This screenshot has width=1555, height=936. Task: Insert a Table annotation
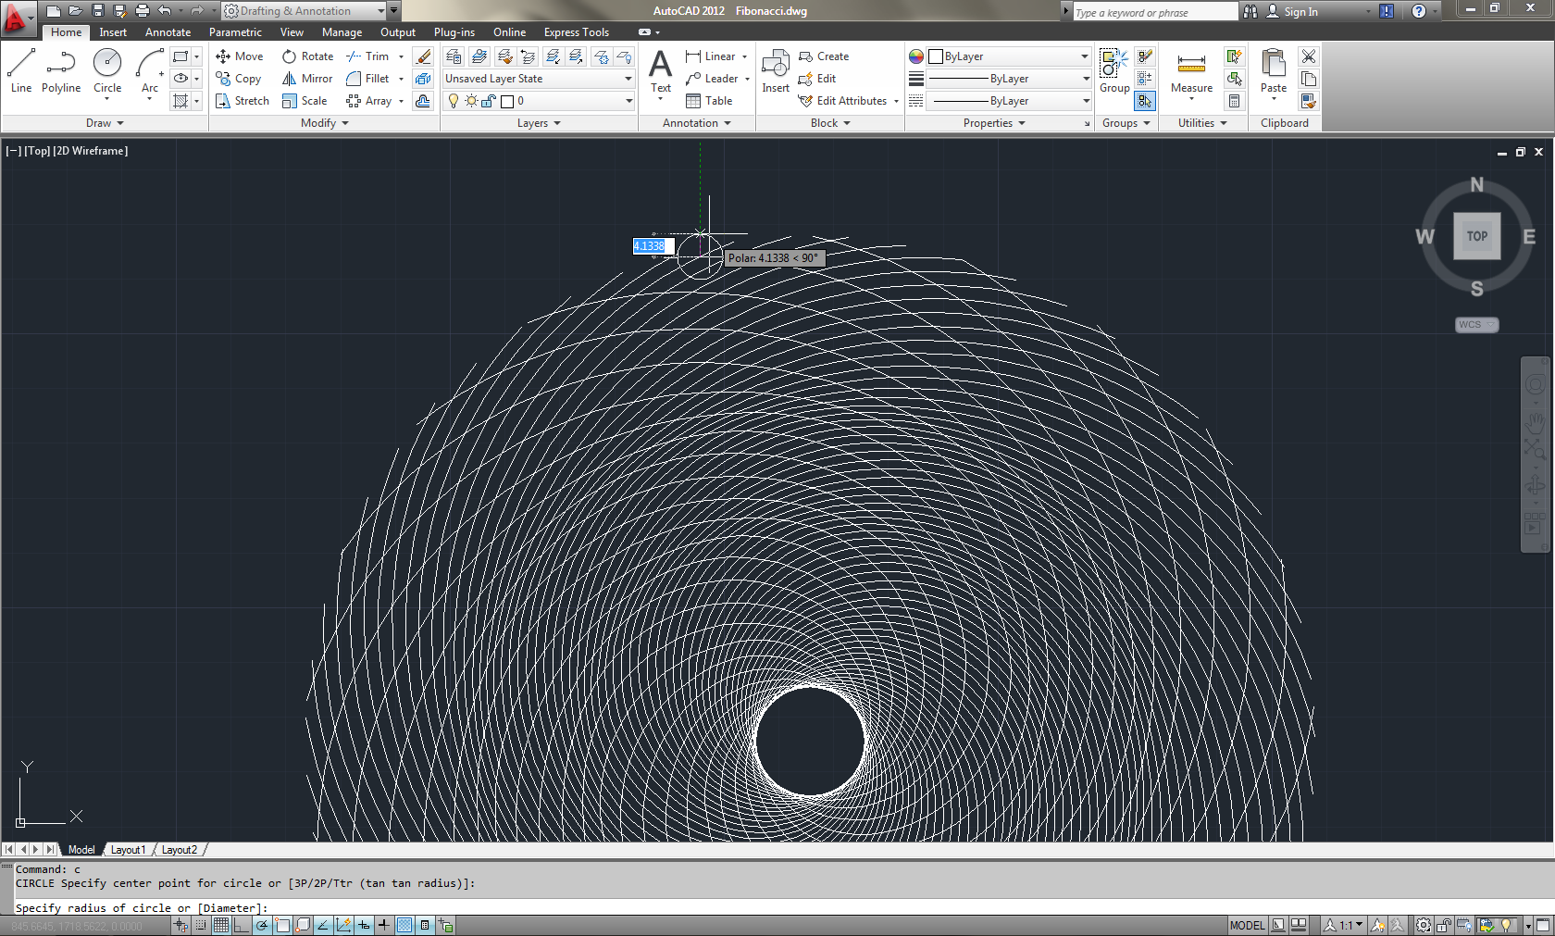(x=709, y=101)
